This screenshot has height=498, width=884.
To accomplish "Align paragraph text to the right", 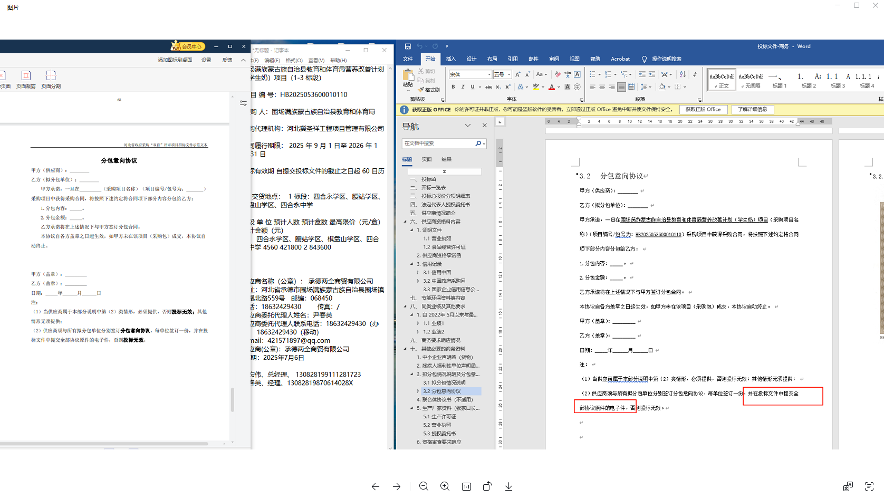I will pyautogui.click(x=612, y=87).
